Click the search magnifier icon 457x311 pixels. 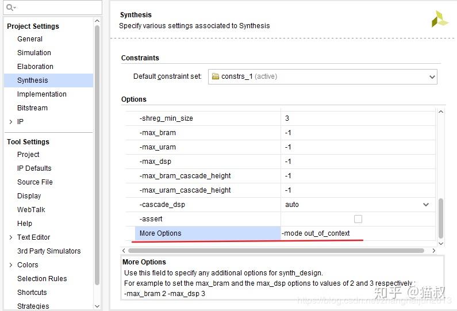(10, 7)
